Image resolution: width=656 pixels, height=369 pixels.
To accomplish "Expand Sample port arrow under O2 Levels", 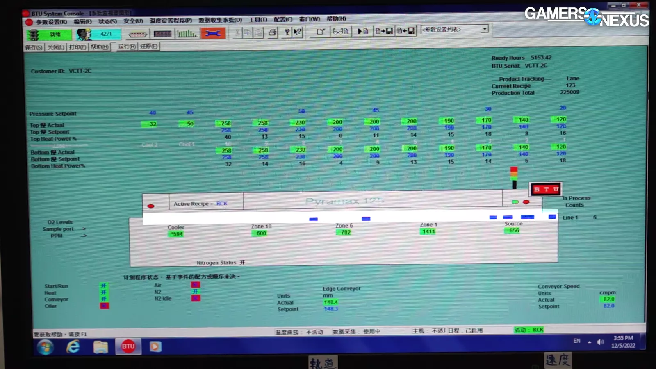I will (x=83, y=229).
